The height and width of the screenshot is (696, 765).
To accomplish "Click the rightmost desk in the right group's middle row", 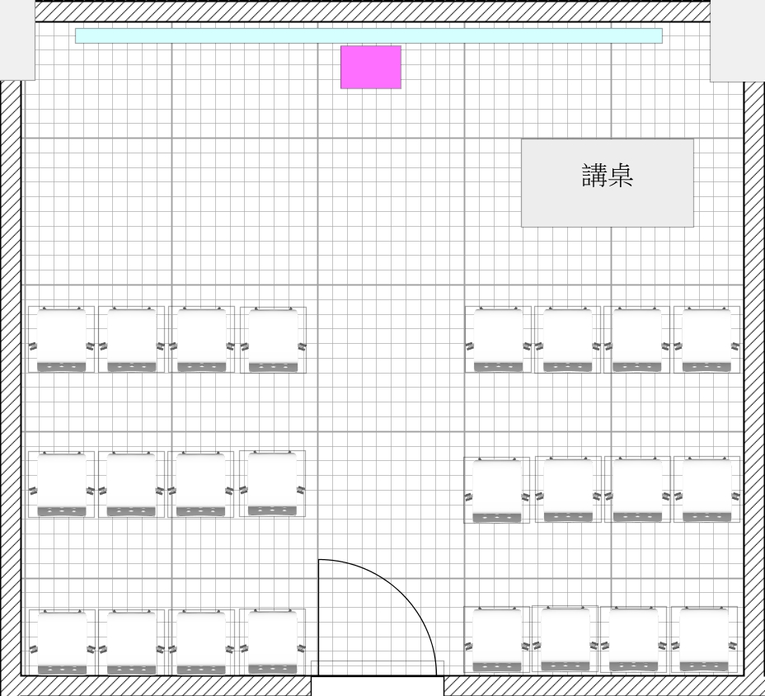I will point(706,489).
